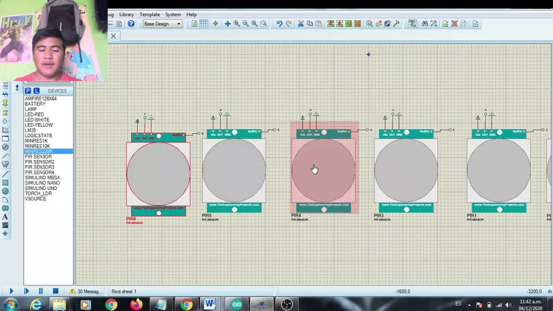
Task: Open the help question mark icon
Action: click(x=131, y=24)
